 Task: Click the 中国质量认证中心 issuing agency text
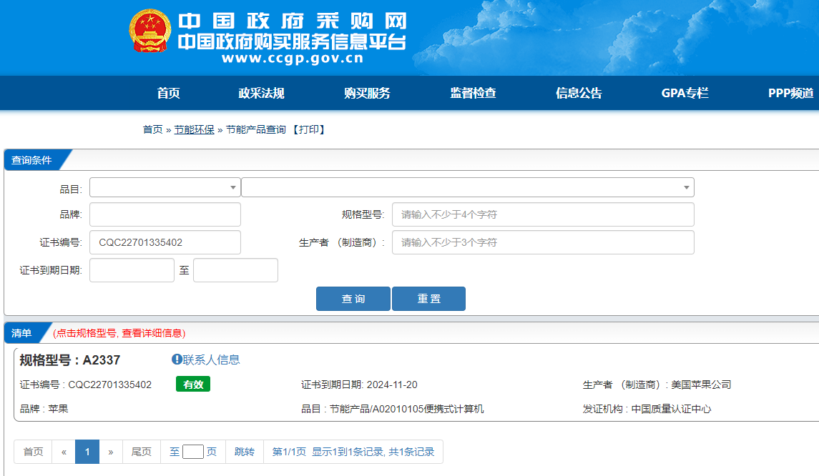pyautogui.click(x=671, y=409)
